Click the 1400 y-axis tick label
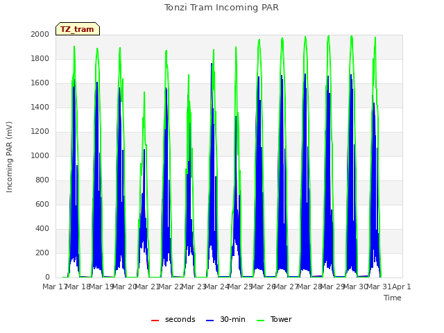This screenshot has width=444, height=333. (40, 107)
